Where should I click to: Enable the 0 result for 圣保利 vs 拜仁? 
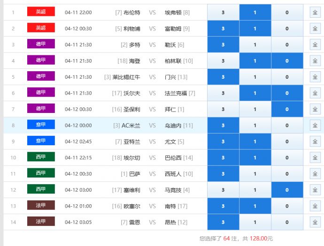click(x=287, y=109)
